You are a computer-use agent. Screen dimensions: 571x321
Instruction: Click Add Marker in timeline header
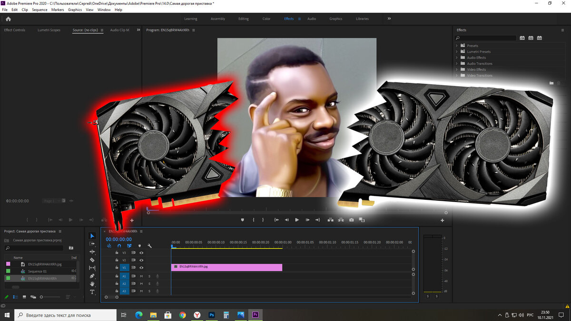click(139, 246)
